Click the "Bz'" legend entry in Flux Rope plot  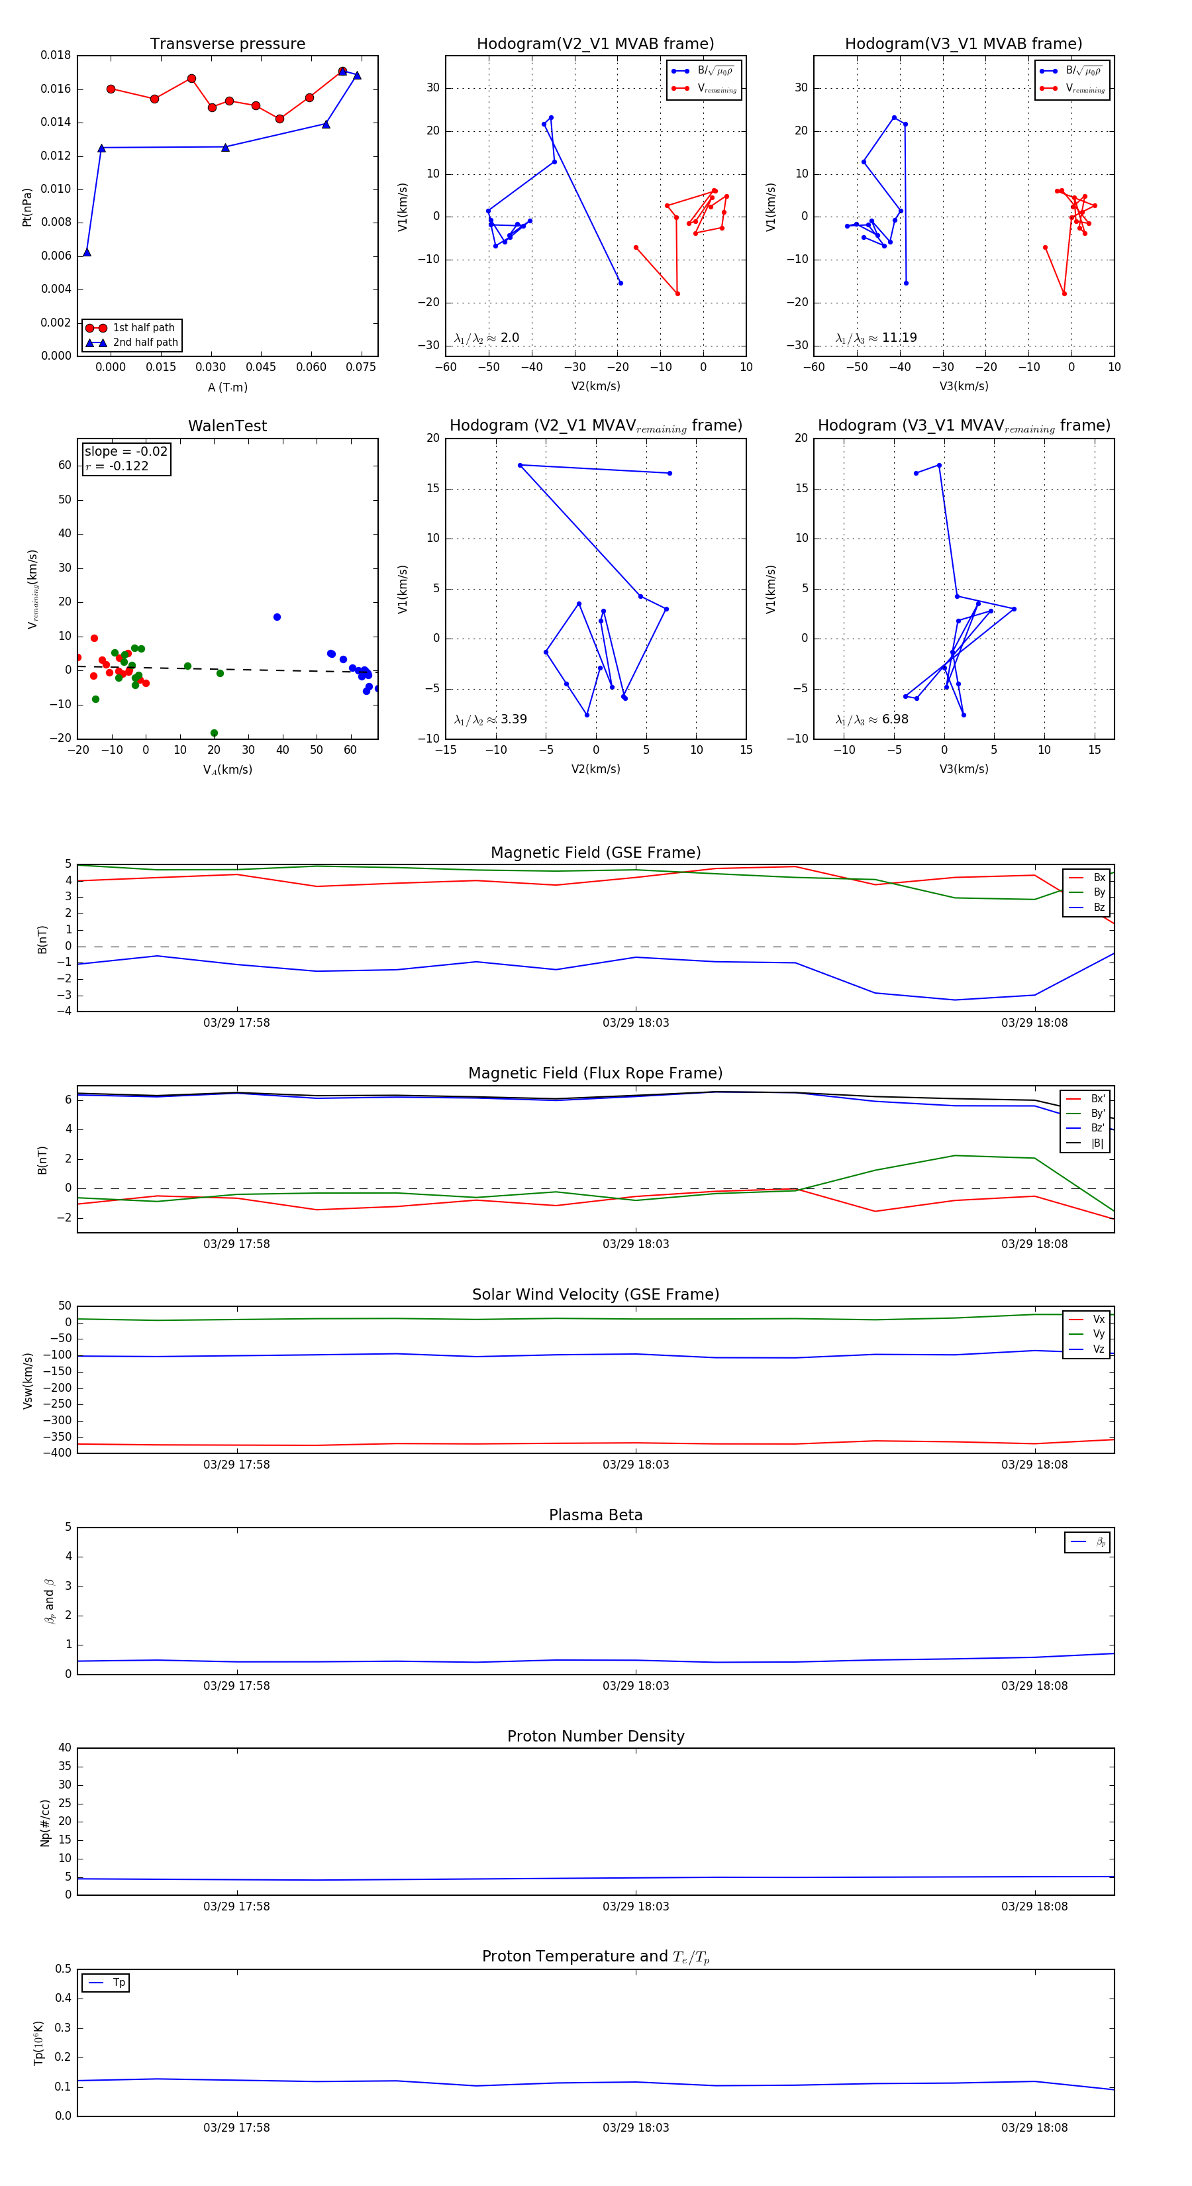tap(1086, 1128)
